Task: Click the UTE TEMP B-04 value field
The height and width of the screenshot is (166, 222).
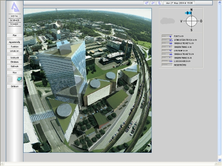Action: point(167,50)
